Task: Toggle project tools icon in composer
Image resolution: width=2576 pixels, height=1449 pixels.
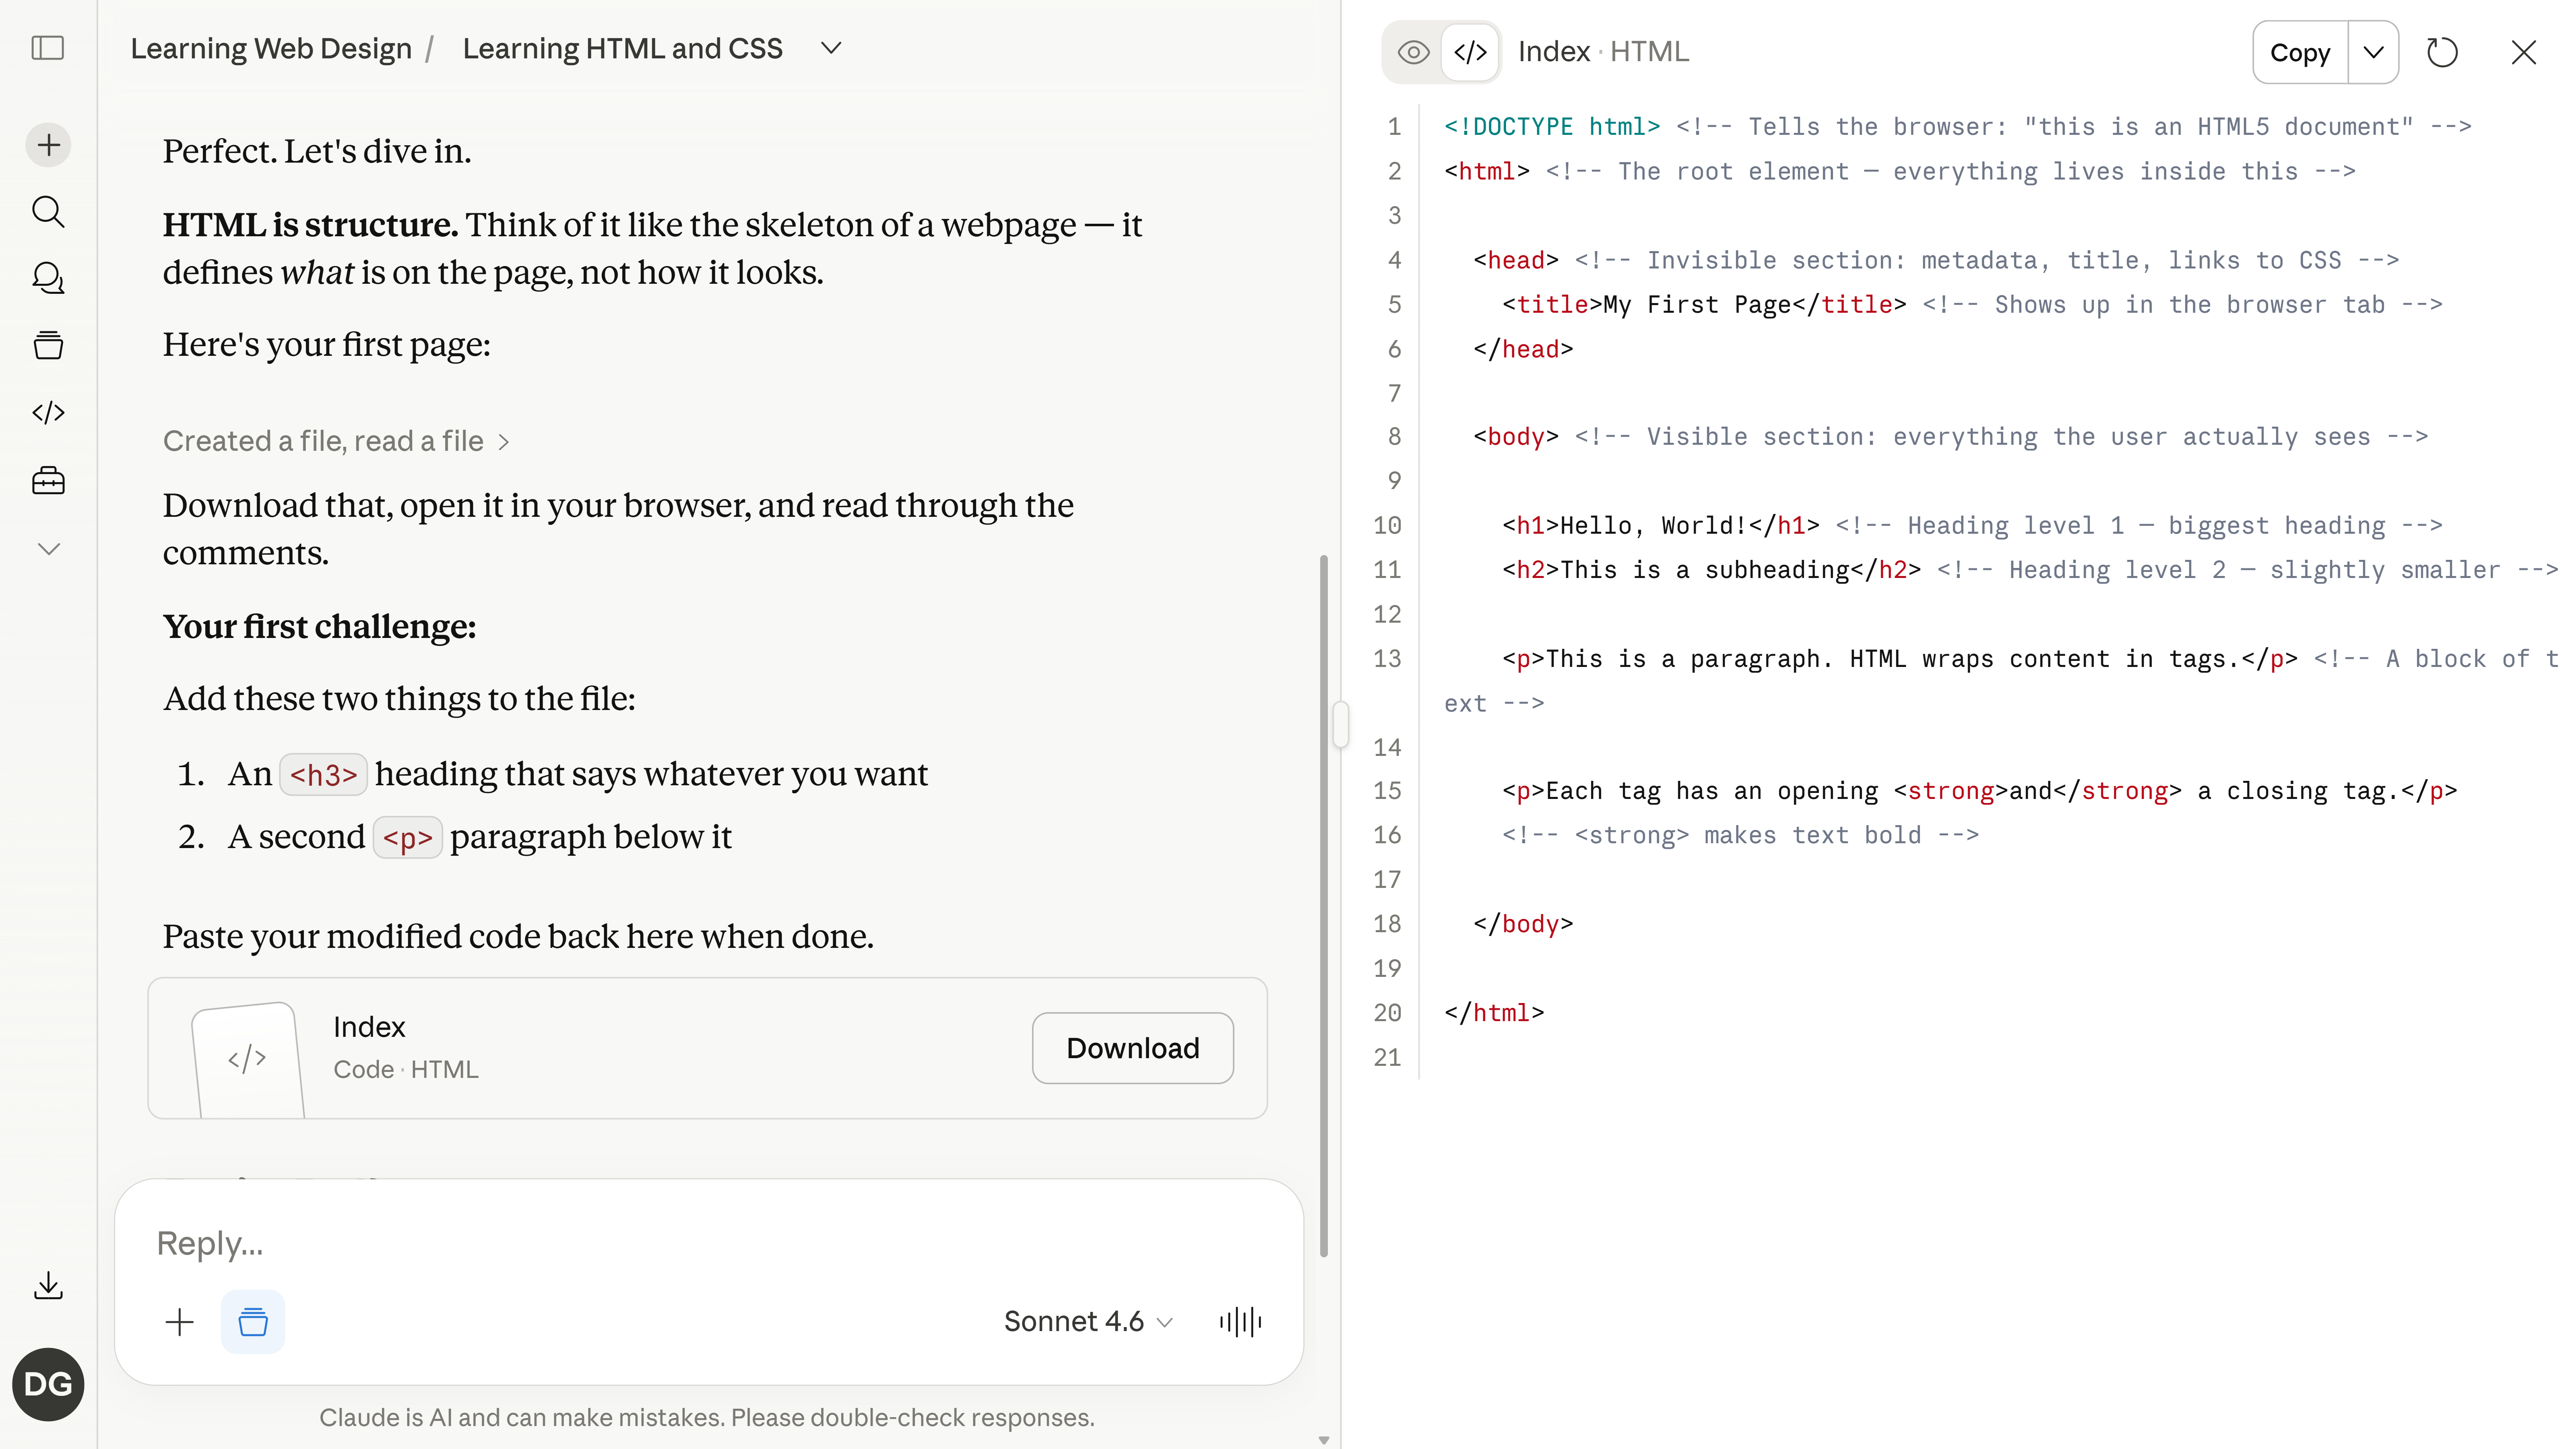Action: (253, 1322)
